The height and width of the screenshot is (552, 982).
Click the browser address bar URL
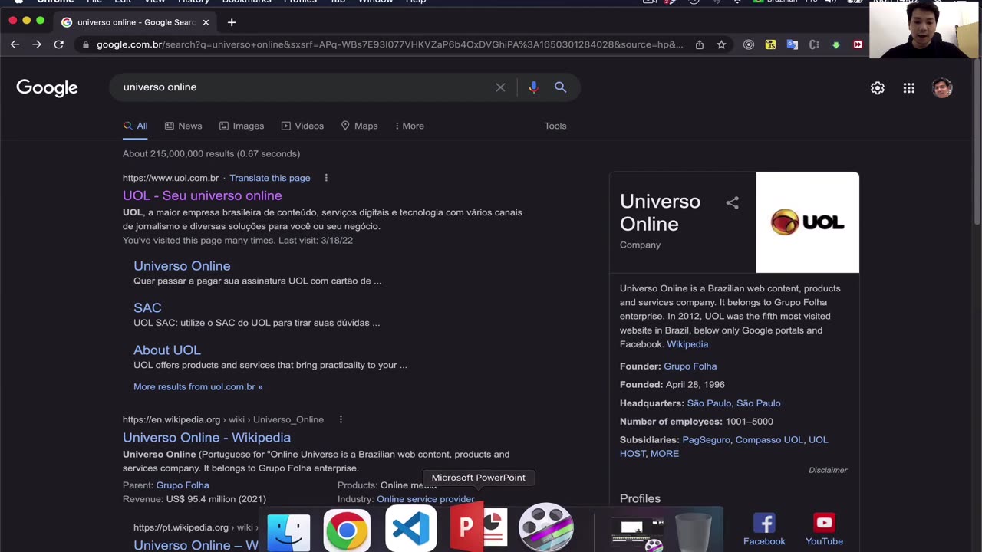pos(390,44)
